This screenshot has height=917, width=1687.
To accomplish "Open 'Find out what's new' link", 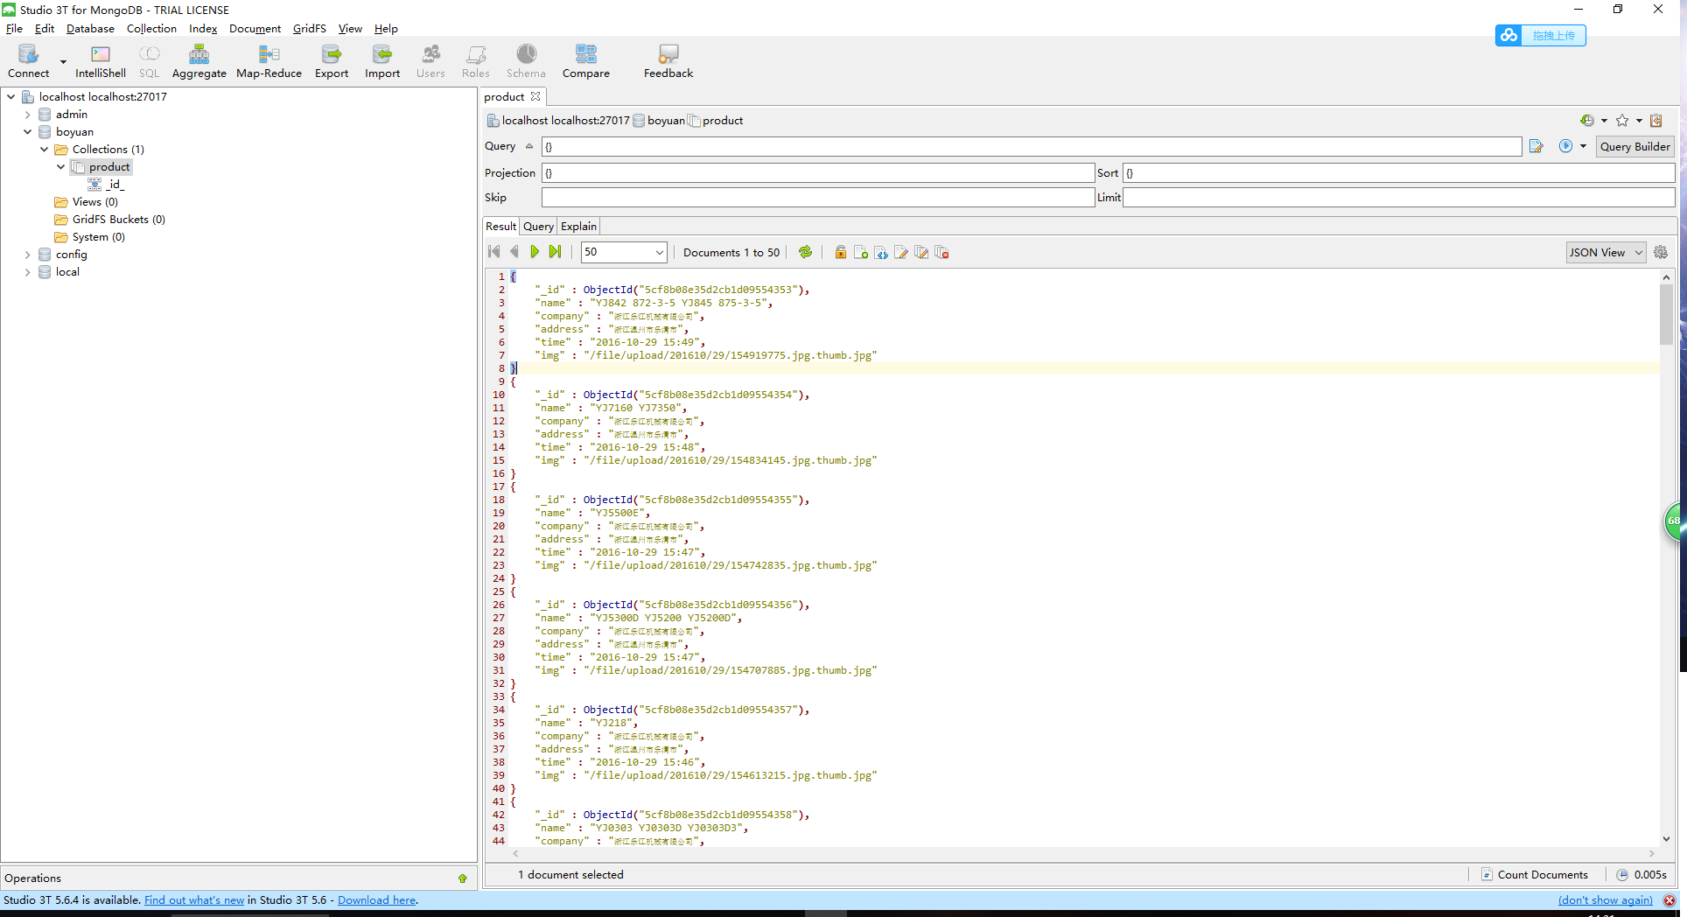I will [194, 899].
